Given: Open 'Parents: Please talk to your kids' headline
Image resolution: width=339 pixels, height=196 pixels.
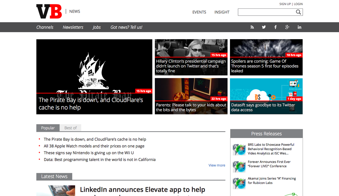Looking at the screenshot, I should click(x=191, y=107).
